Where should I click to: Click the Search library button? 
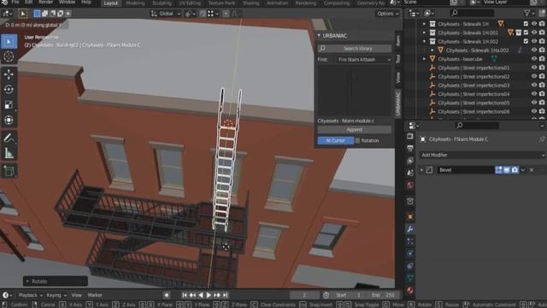coord(355,49)
